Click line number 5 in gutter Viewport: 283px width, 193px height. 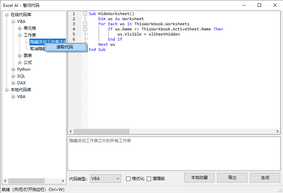pyautogui.click(x=74, y=34)
